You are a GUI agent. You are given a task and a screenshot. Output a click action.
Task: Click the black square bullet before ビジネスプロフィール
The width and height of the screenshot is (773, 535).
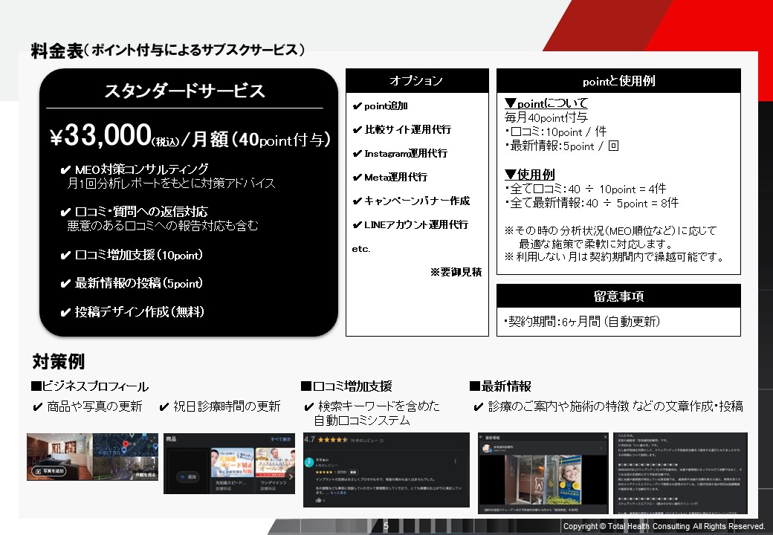tap(36, 387)
